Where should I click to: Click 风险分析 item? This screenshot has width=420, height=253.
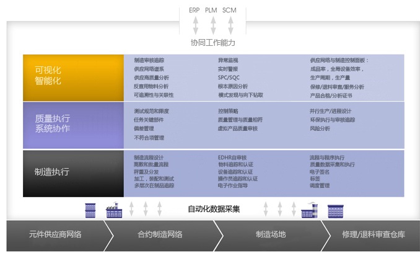320,128
